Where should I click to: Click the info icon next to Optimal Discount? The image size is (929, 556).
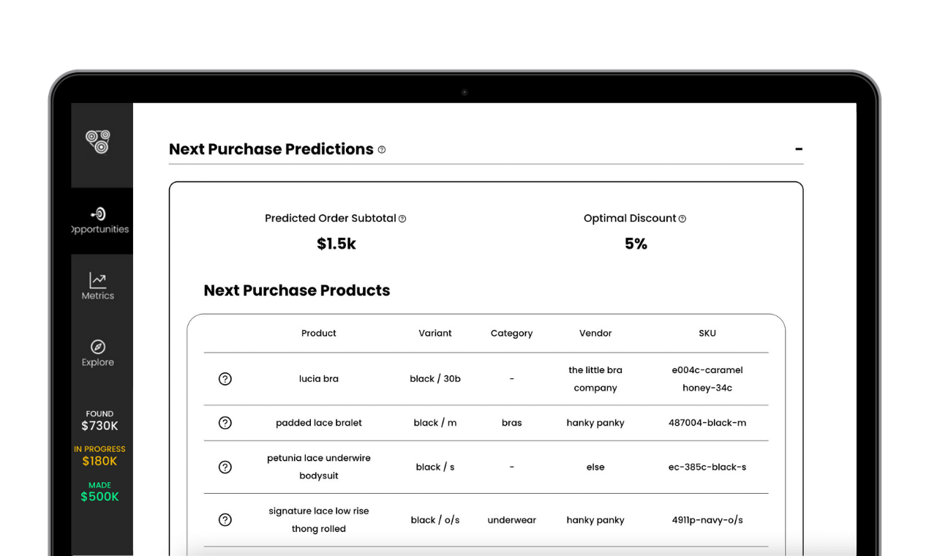point(682,219)
